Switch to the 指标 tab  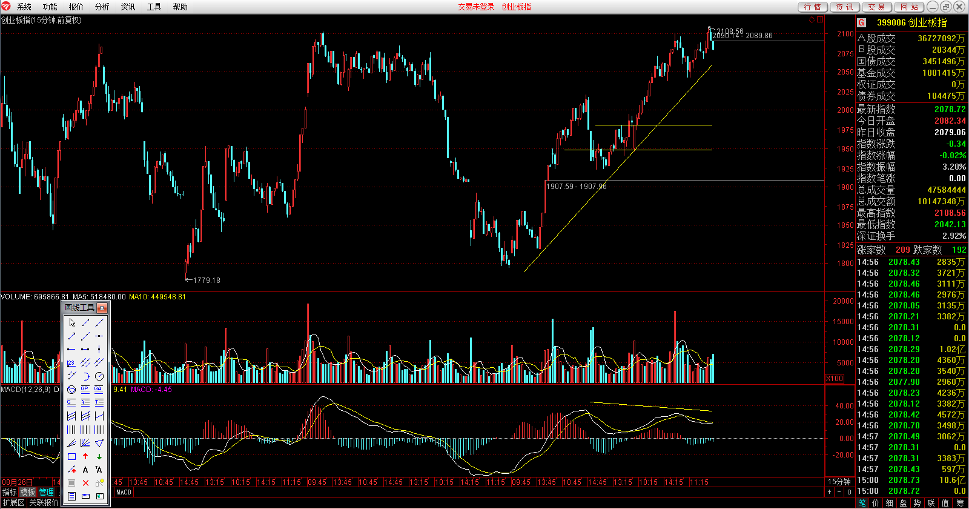point(10,492)
